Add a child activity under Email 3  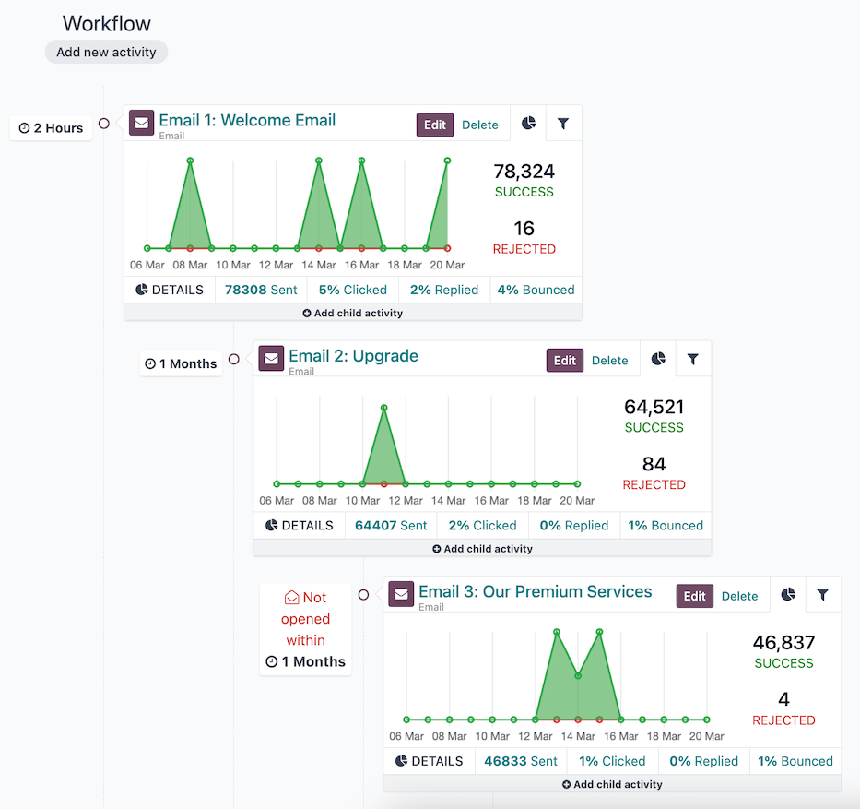[612, 783]
